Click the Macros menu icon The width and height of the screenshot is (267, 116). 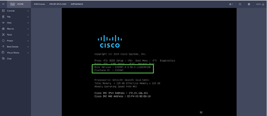click(x=3, y=29)
